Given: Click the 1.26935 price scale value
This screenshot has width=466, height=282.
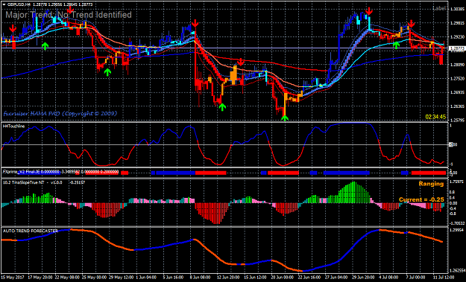Looking at the screenshot, I should tap(457, 92).
